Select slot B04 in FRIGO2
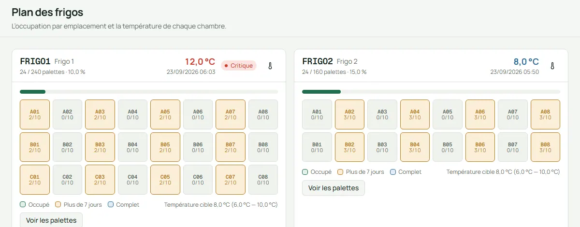The width and height of the screenshot is (580, 227). 415,147
